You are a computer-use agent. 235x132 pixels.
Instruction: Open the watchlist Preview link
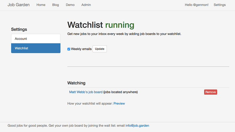click(119, 103)
